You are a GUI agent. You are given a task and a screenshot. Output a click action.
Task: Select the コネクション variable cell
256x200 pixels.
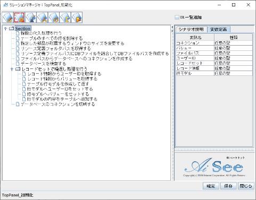coord(195,43)
